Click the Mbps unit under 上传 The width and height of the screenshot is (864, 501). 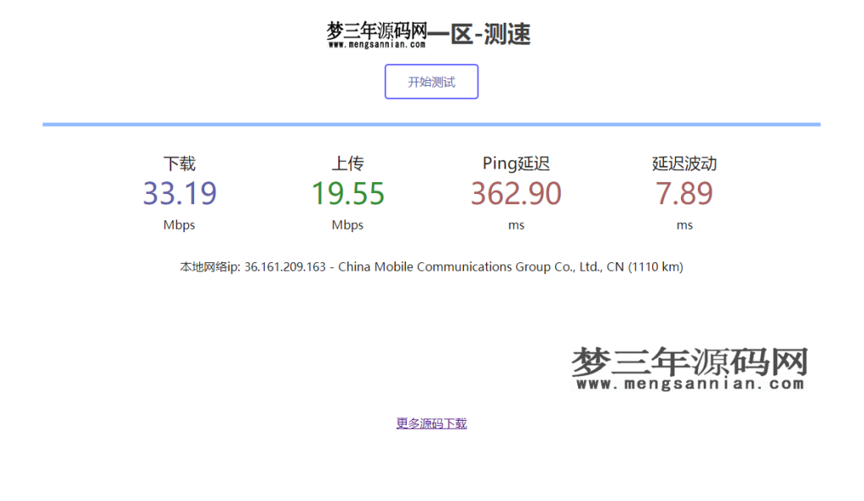348,224
